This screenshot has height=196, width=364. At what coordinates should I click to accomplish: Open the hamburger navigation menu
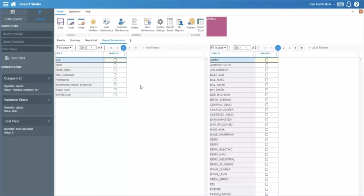[5, 4]
